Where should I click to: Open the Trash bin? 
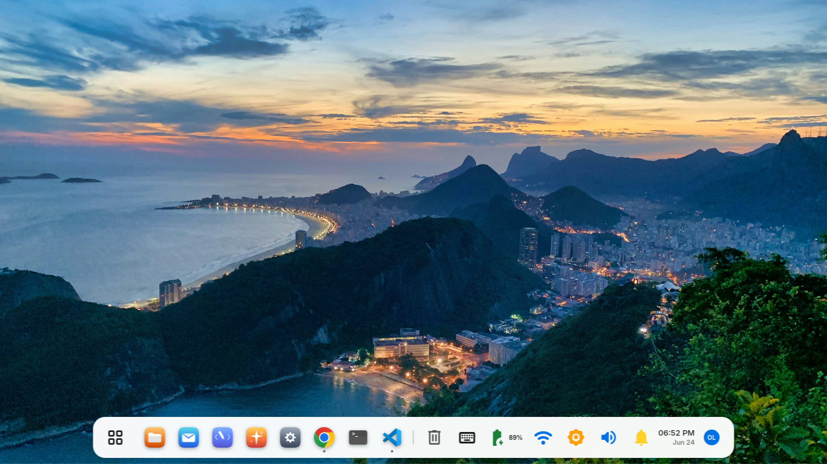(434, 437)
